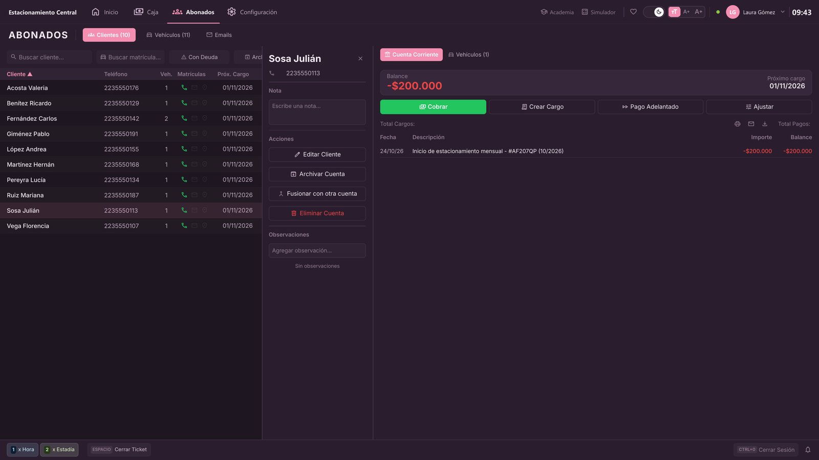Viewport: 819px width, 460px height.
Task: Open Academia from the top bar
Action: (557, 12)
